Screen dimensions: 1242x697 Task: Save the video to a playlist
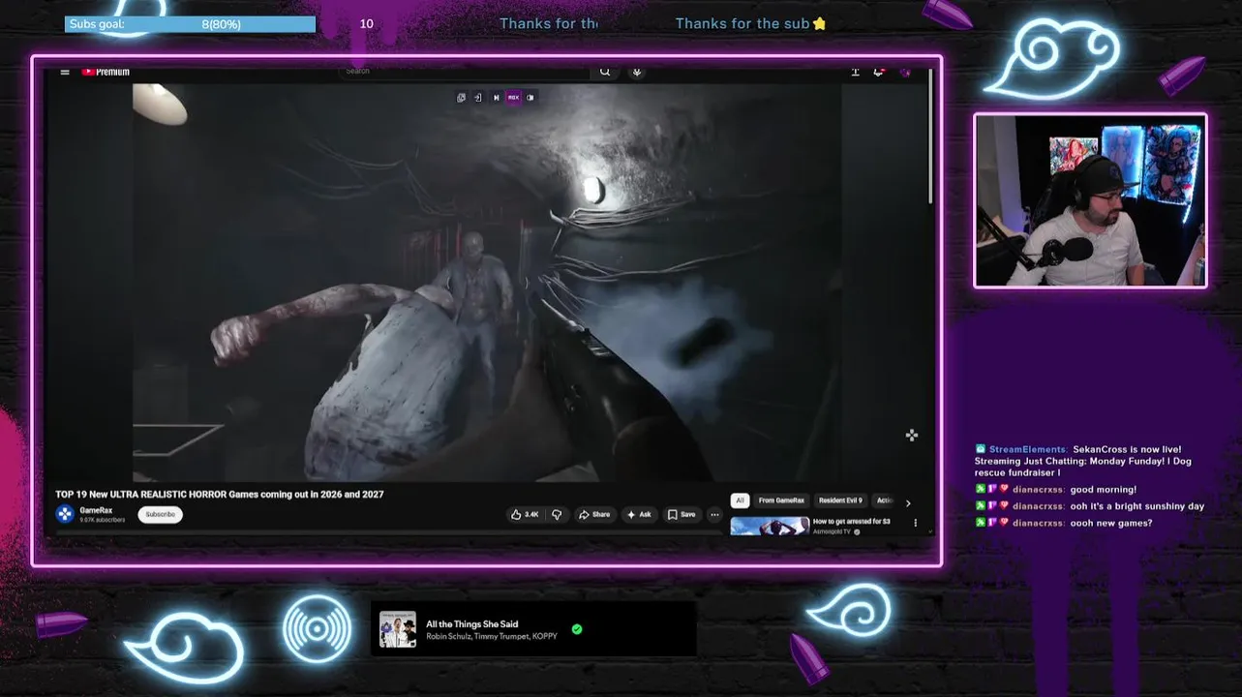point(682,514)
